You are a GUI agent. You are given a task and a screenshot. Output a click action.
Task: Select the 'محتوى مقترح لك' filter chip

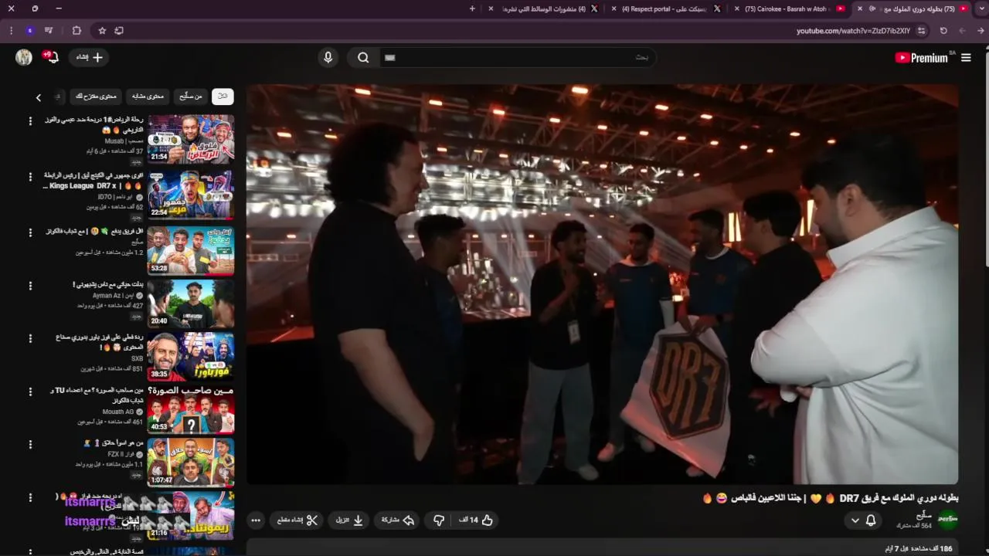96,97
